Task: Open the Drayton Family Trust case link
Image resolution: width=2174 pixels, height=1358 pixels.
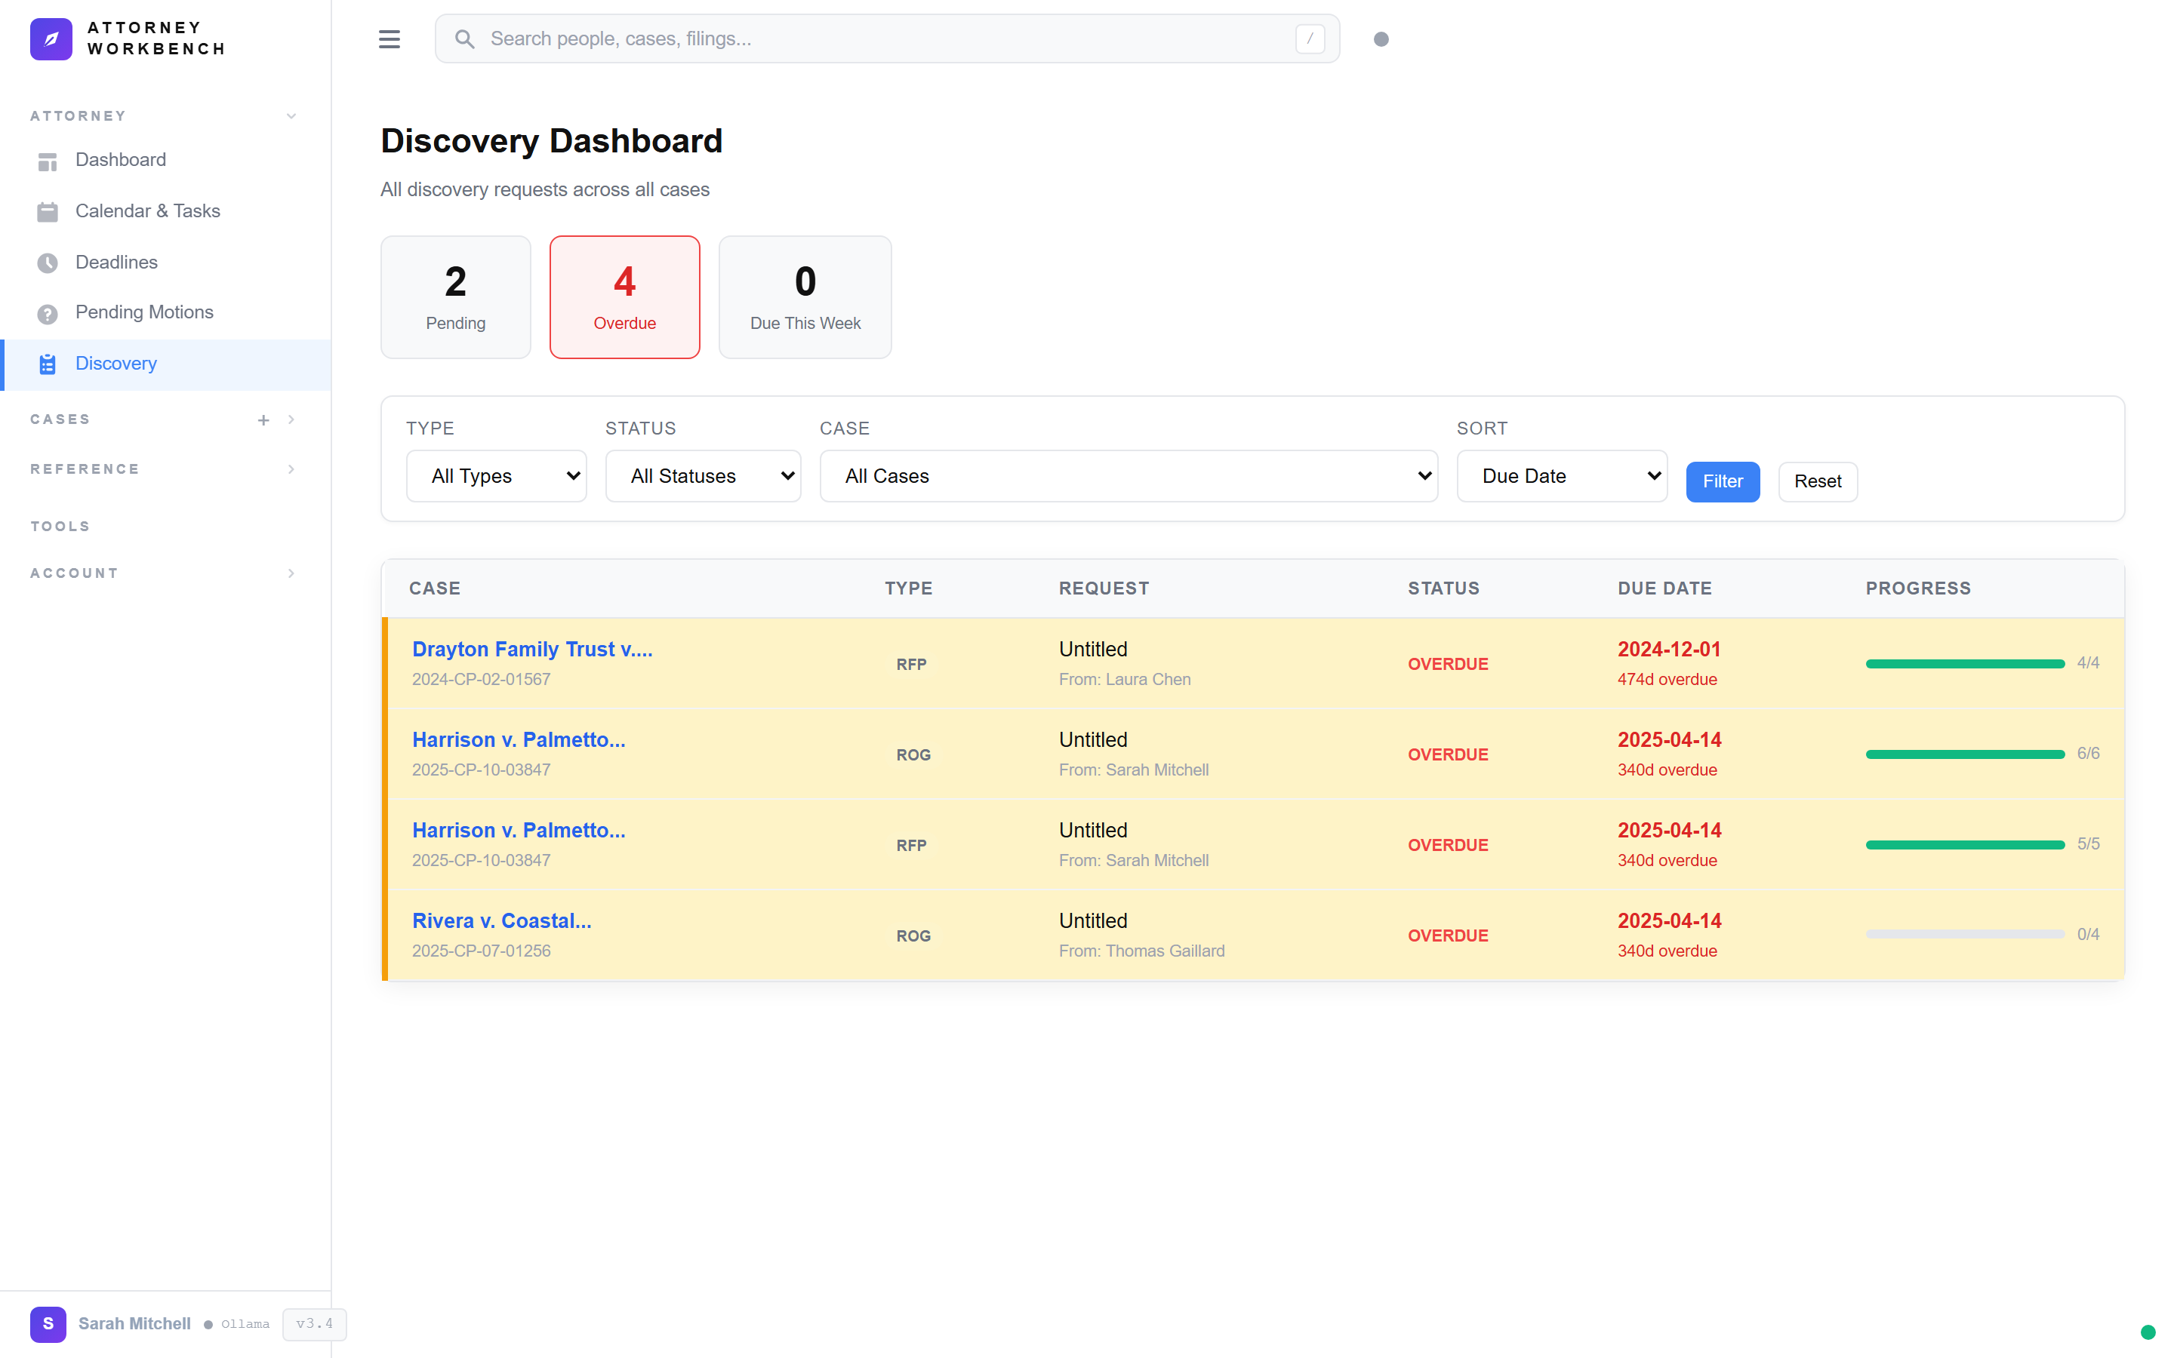Action: tap(532, 649)
